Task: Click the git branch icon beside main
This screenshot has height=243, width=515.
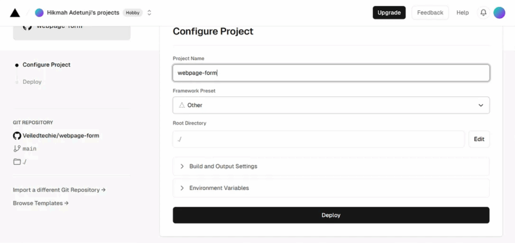Action: (17, 149)
